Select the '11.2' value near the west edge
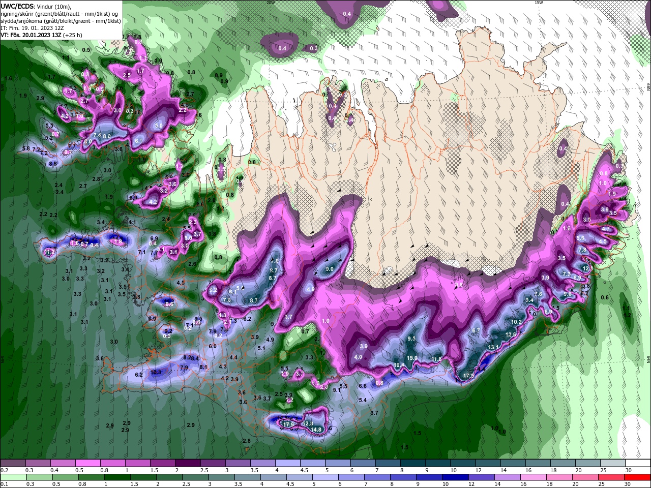Viewport: 651px width, 488px height. 49,252
